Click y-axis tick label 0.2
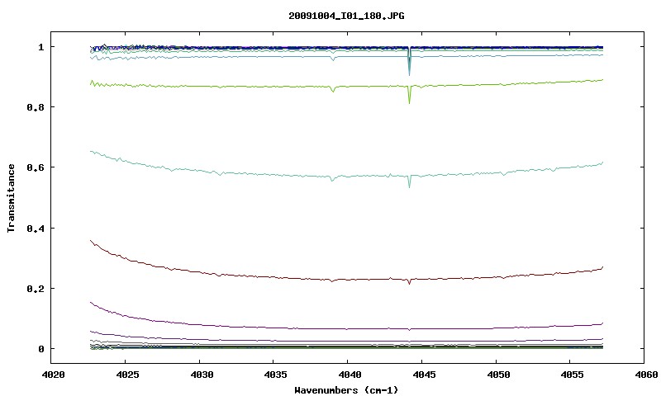The width and height of the screenshot is (661, 396). point(36,289)
